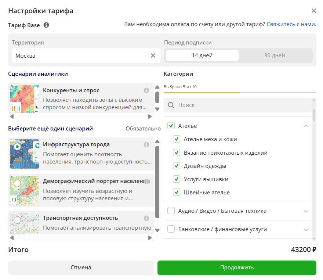323x280 pixels.
Task: Select Демографический портрет населения scenario radio
Action: [17, 183]
